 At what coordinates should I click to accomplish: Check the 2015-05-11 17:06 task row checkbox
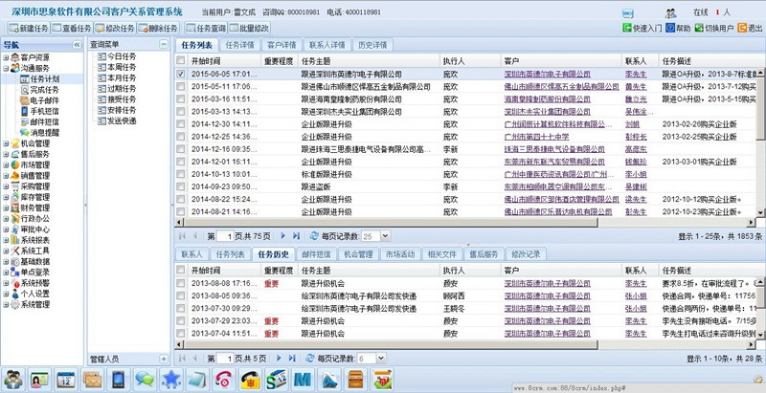[181, 86]
